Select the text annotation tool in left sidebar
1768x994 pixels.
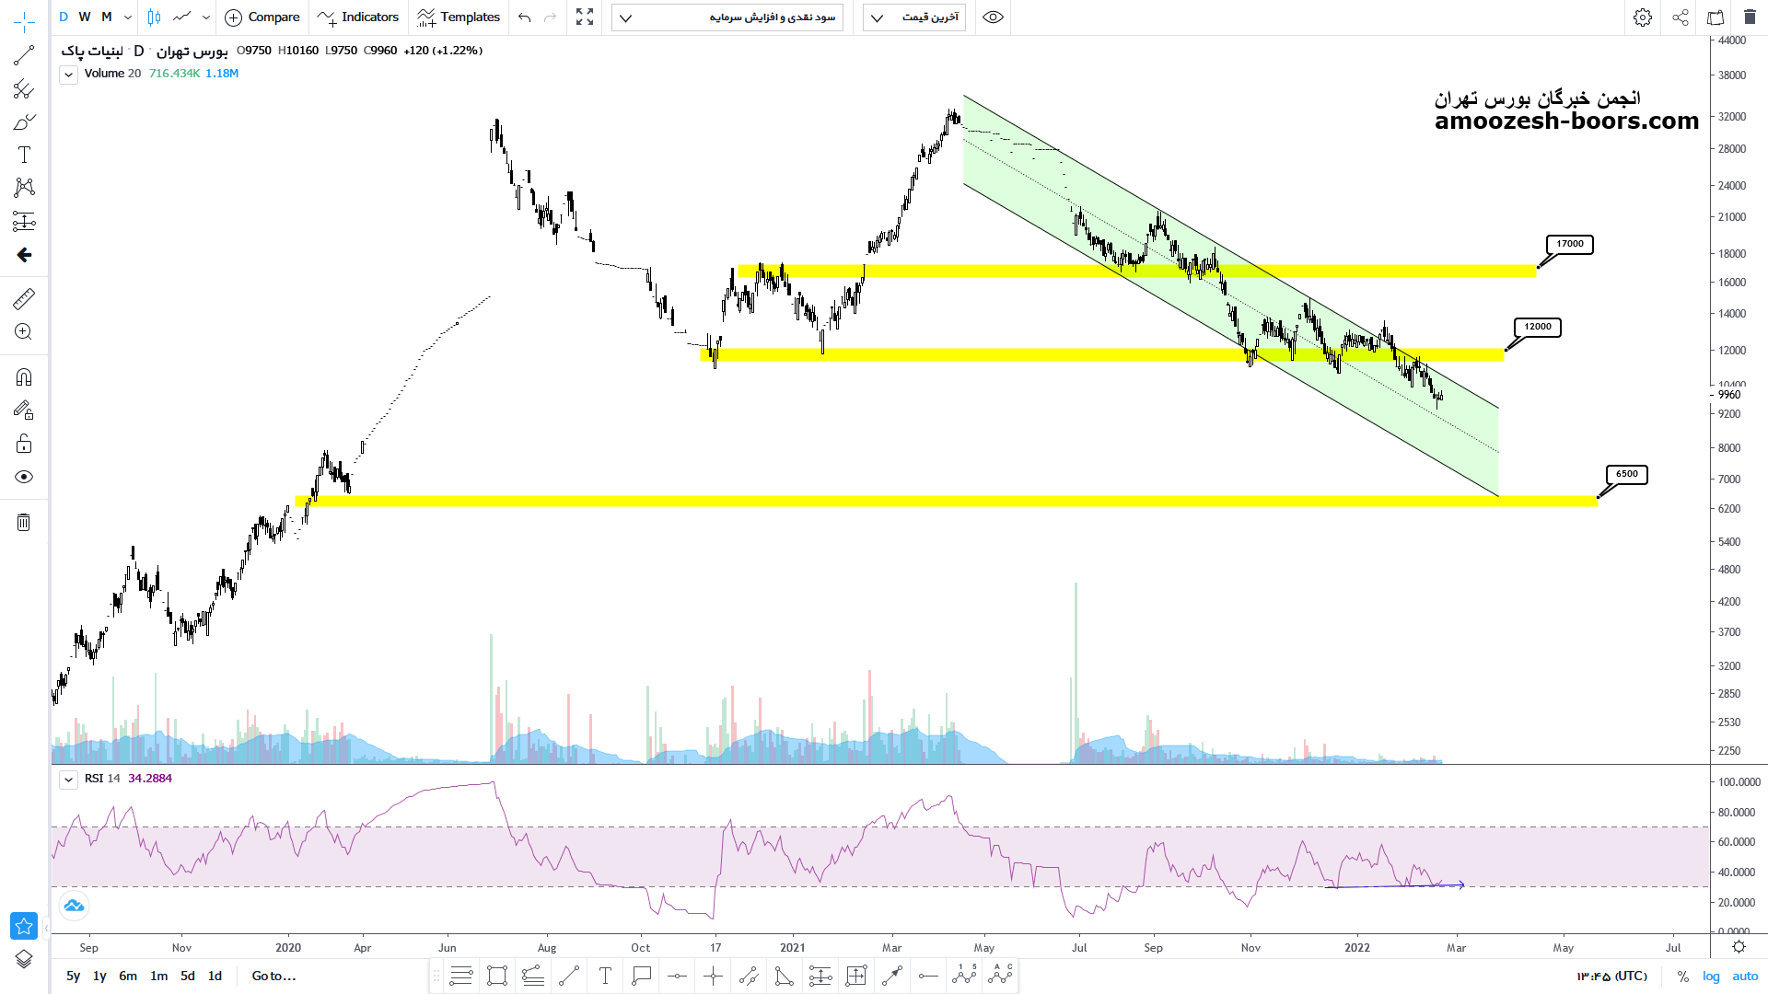(x=24, y=155)
